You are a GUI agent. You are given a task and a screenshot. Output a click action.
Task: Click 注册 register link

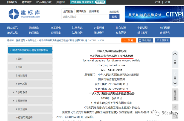(x=167, y=2)
